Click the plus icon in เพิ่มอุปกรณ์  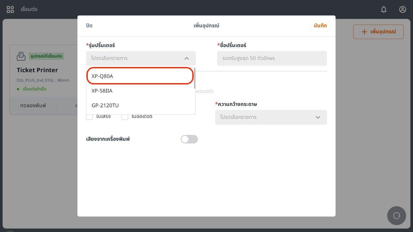(364, 32)
